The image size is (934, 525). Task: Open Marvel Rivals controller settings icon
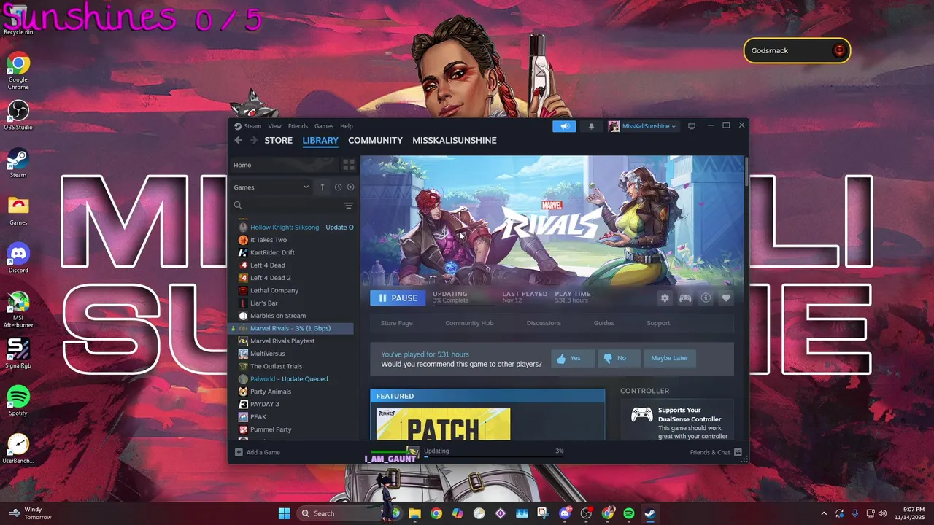(685, 297)
